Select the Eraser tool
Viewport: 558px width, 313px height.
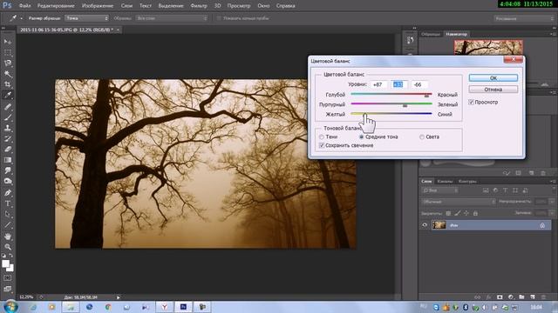pos(8,149)
